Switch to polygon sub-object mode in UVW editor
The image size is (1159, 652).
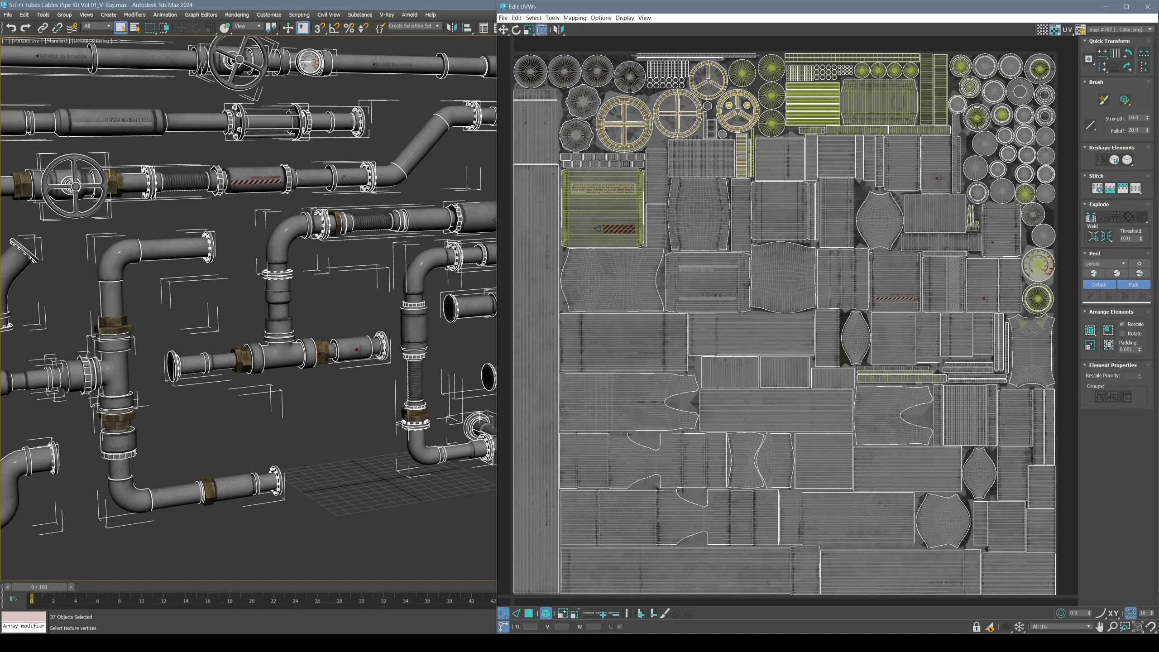(x=529, y=613)
